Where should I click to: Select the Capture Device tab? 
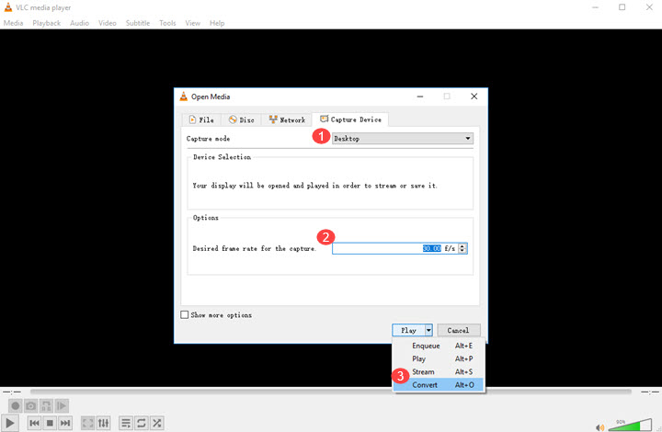[x=350, y=119]
